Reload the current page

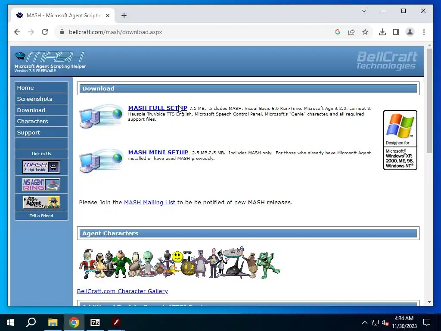(x=45, y=32)
